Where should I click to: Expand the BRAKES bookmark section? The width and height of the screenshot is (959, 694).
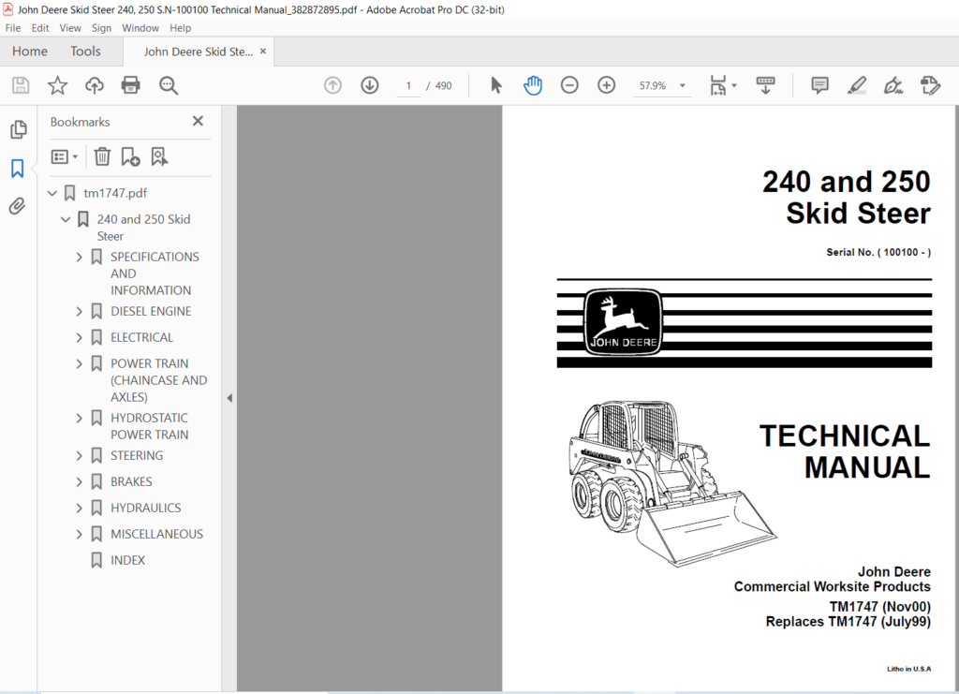pyautogui.click(x=79, y=481)
